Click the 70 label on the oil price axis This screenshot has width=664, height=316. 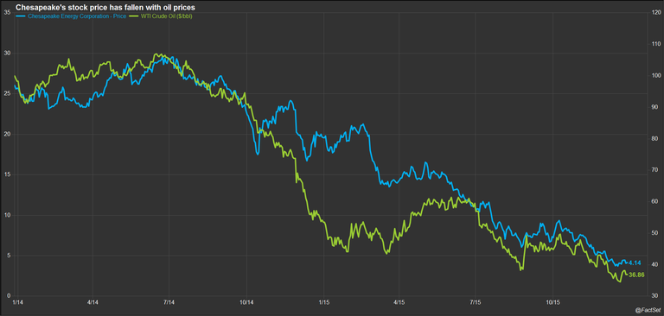655,170
